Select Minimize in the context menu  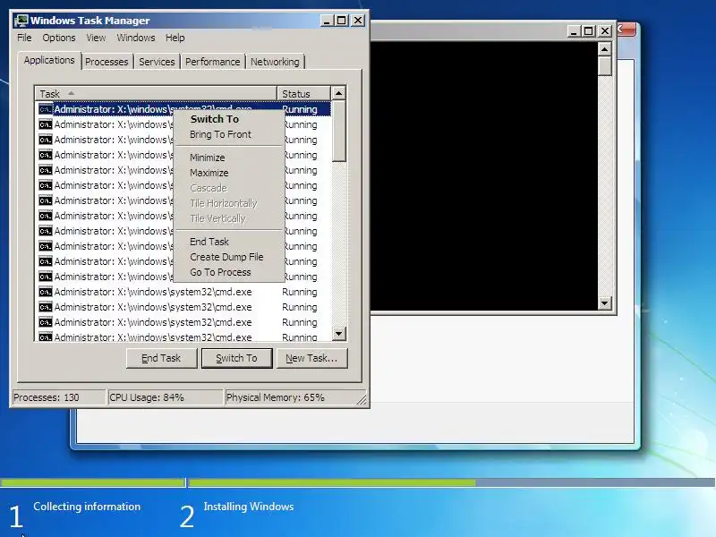(x=208, y=158)
